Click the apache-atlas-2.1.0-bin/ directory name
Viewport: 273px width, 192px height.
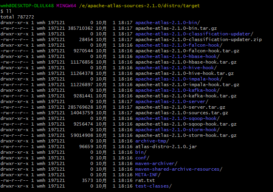tap(167, 23)
